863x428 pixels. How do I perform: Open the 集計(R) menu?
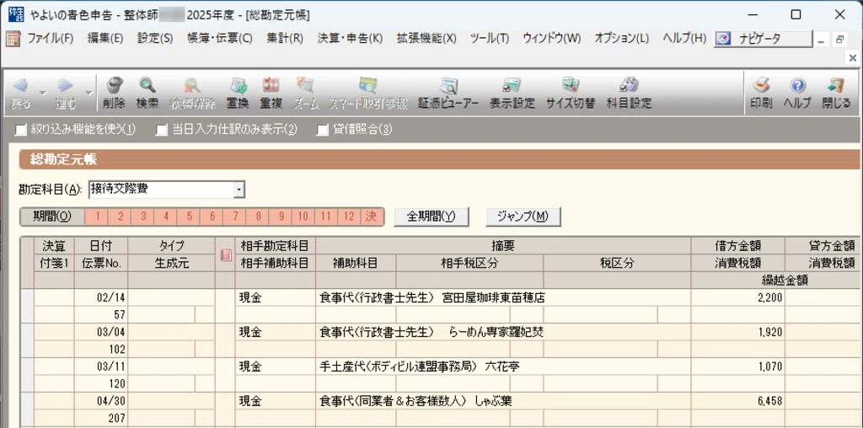285,39
